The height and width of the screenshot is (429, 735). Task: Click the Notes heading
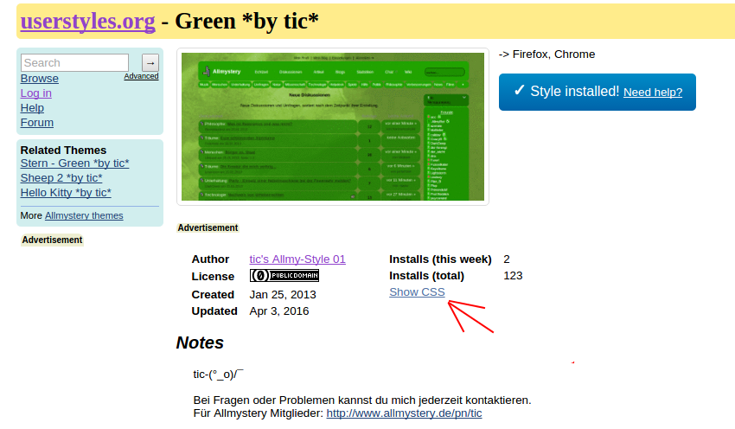[x=200, y=343]
